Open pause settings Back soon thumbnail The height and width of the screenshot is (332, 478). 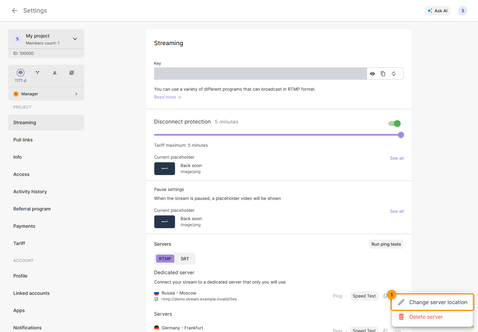coord(165,222)
